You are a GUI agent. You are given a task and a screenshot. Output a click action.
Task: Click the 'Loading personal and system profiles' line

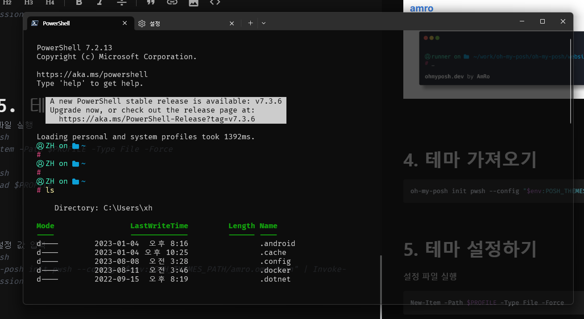pos(146,137)
